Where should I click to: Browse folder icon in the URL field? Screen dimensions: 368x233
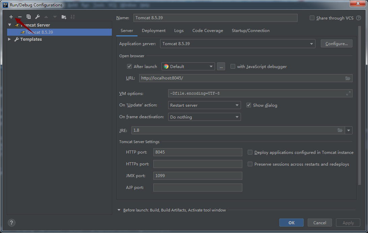pos(347,78)
